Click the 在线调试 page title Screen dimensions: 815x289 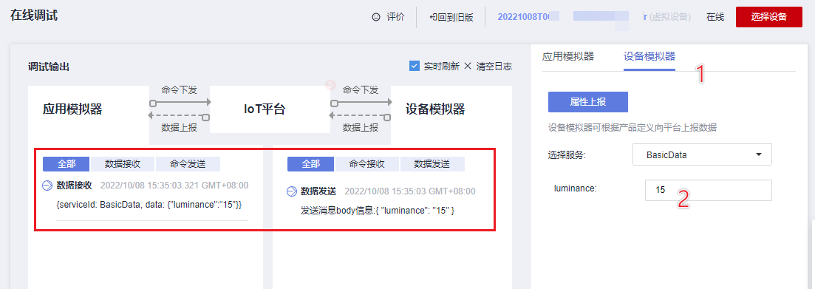[34, 16]
